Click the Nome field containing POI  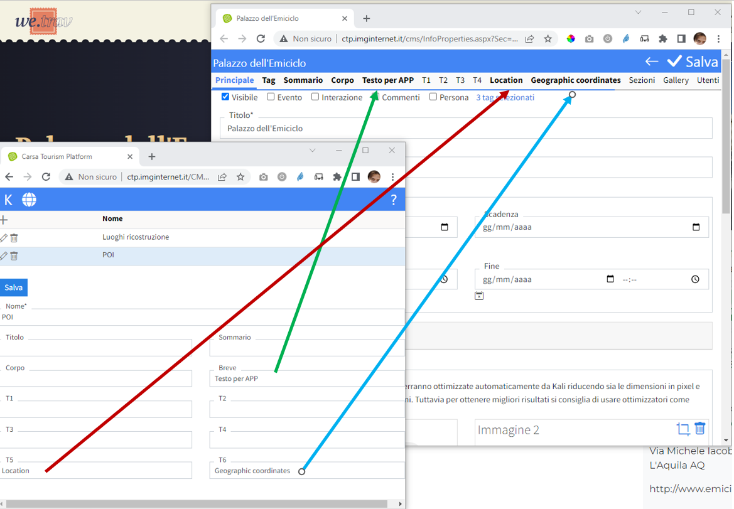[x=203, y=317]
